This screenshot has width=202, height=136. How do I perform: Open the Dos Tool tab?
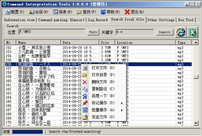[x=186, y=20]
